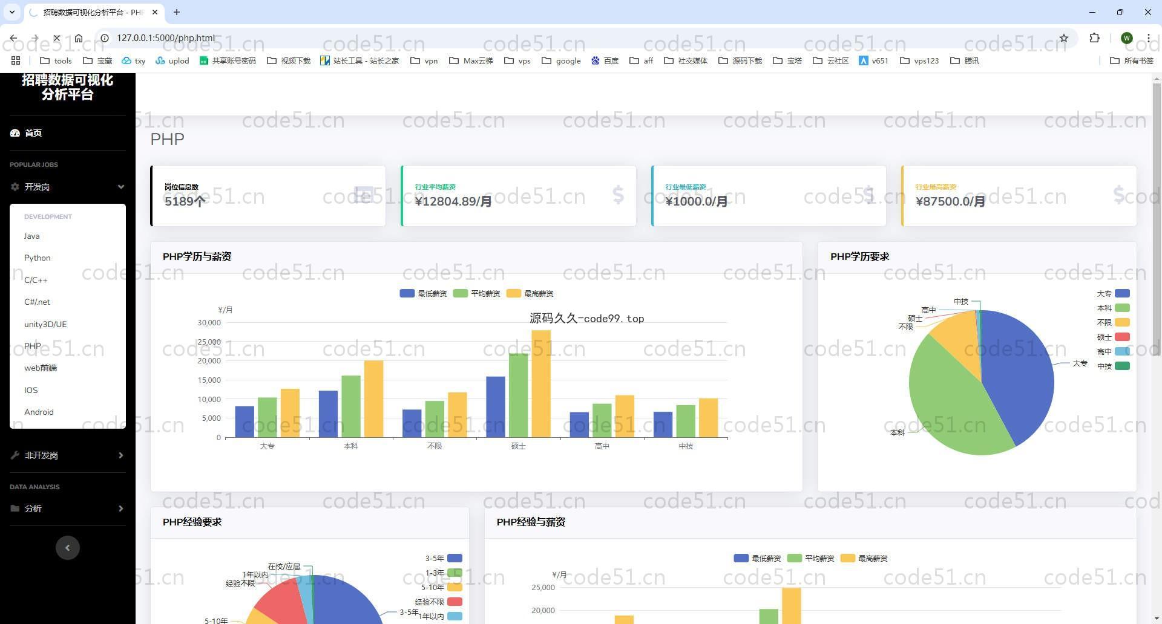Go to 首页 in the sidebar
The height and width of the screenshot is (624, 1162).
point(68,133)
